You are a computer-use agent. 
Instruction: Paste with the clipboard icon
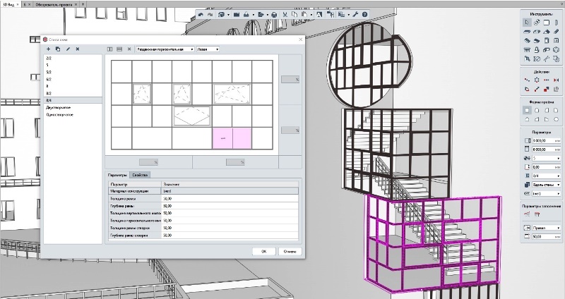tap(304, 15)
